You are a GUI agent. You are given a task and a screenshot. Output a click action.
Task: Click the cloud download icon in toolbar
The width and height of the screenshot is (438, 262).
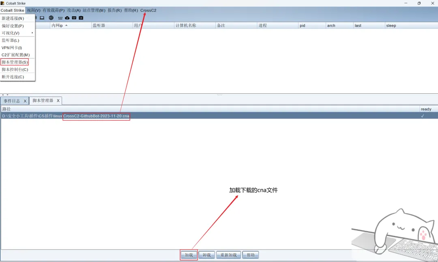(x=67, y=18)
